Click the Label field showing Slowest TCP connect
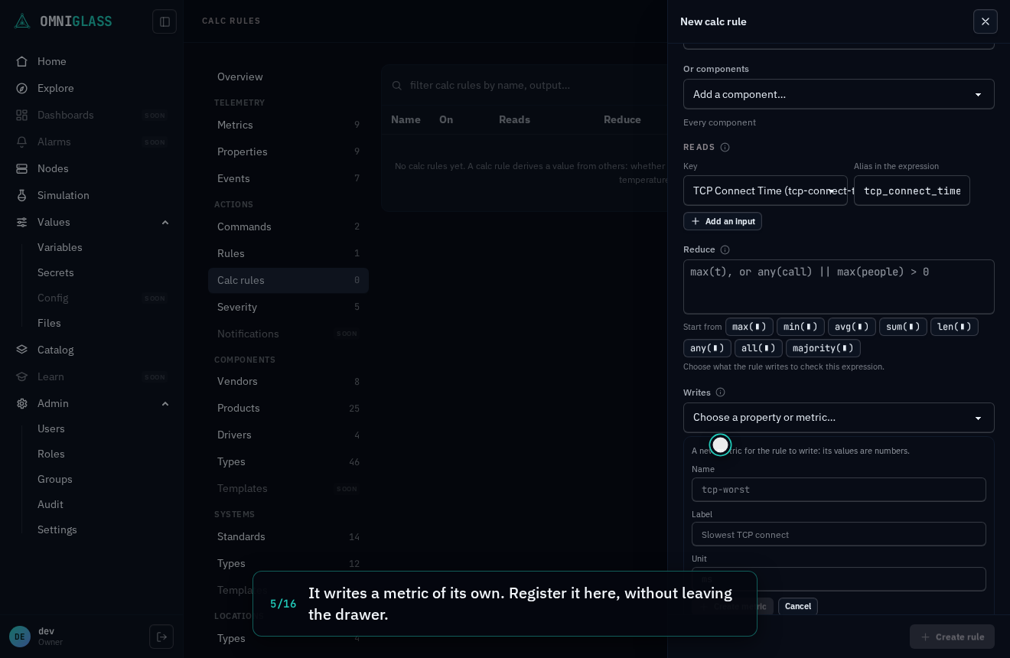Image resolution: width=1010 pixels, height=658 pixels. point(839,534)
